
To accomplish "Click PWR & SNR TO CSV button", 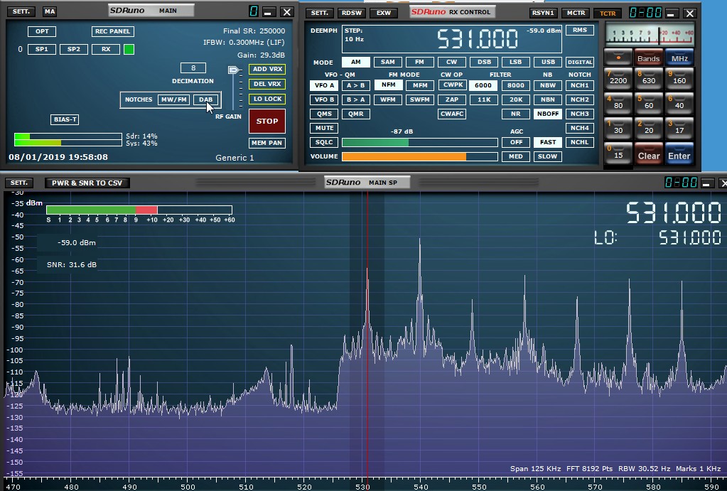I will (87, 183).
